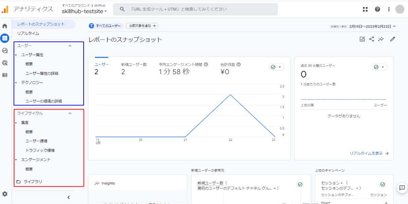Click the share report icon
This screenshot has height=204, width=408.
(x=372, y=39)
